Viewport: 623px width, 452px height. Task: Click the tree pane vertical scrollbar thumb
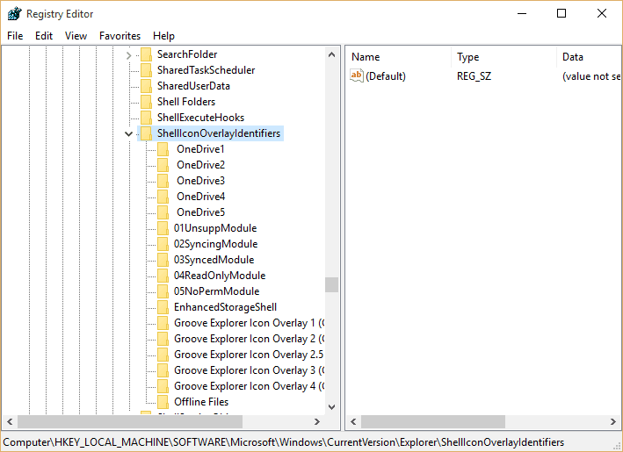(331, 284)
